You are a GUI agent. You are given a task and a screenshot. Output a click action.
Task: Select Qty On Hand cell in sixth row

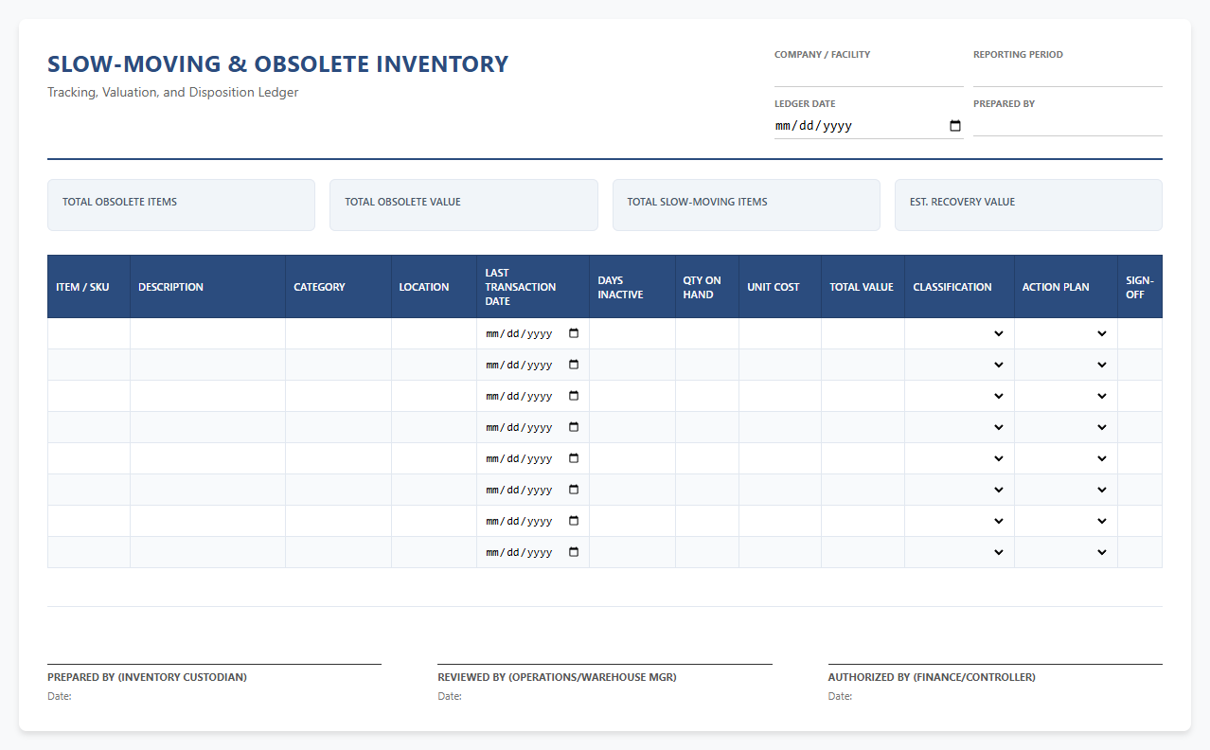point(707,490)
